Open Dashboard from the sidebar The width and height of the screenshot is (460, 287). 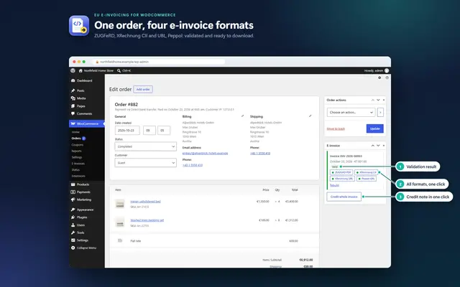coord(81,80)
